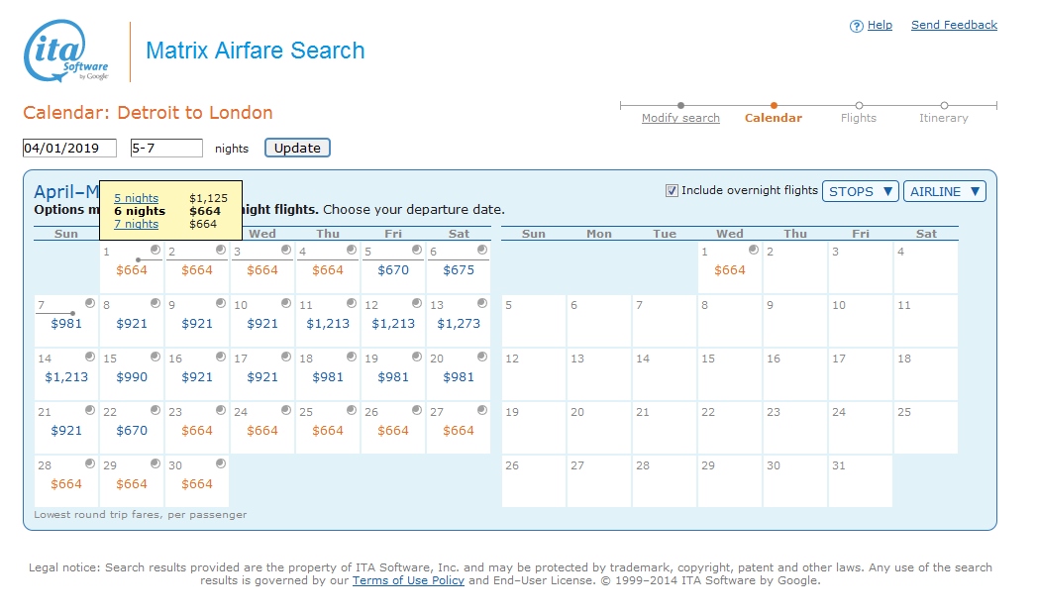Select the 5 nights option in tooltip
Screen dimensions: 1037x615
(x=136, y=198)
